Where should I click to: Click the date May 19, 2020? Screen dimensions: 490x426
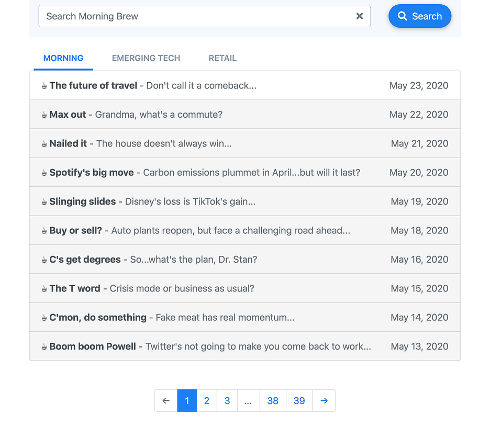pyautogui.click(x=419, y=201)
